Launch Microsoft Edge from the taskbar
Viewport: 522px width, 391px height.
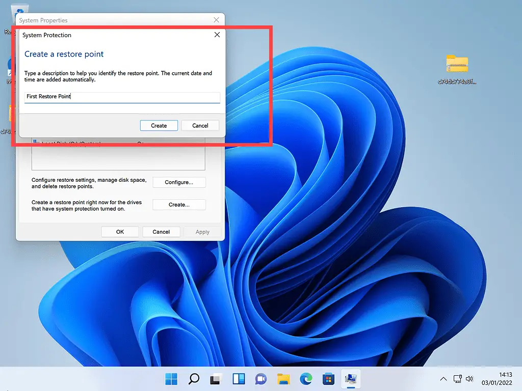click(x=306, y=379)
